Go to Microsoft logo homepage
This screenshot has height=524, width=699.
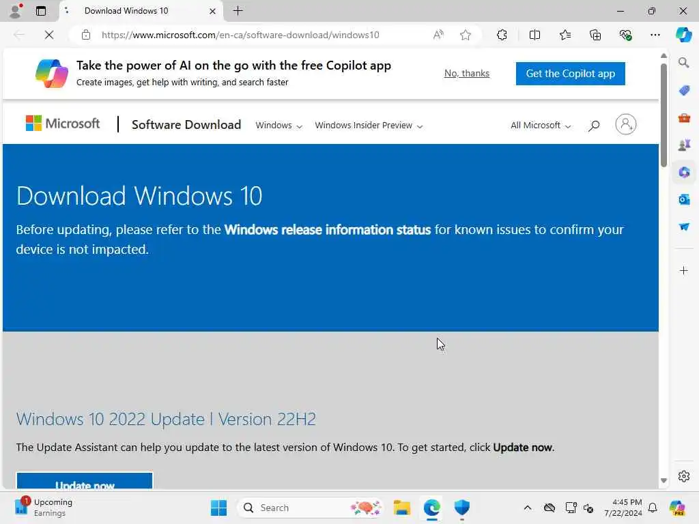click(x=63, y=123)
